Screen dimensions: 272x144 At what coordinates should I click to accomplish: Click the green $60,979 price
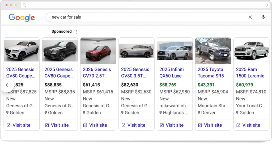click(245, 85)
